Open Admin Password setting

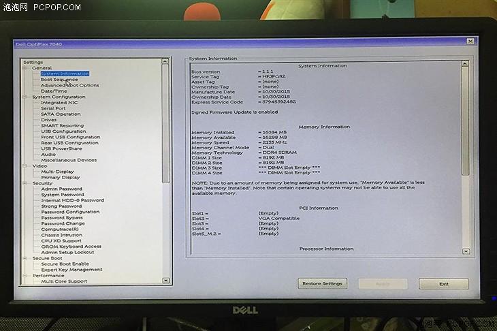point(61,189)
